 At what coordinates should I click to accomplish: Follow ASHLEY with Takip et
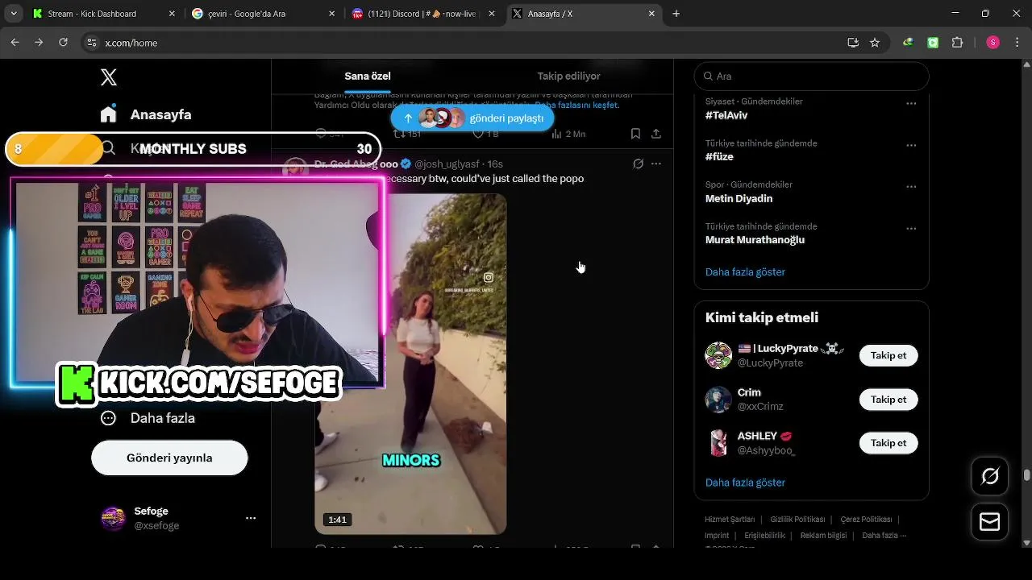tap(888, 443)
